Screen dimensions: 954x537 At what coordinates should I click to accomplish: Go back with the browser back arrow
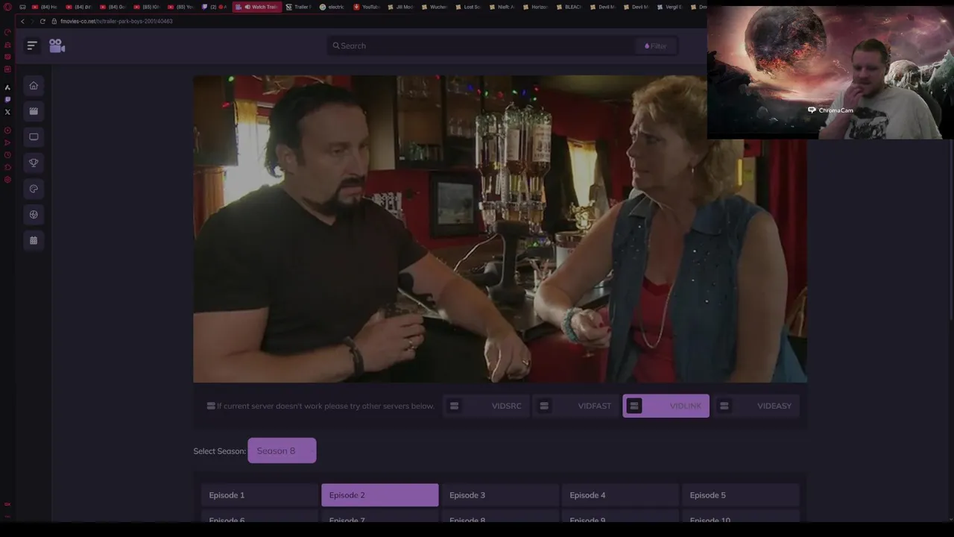[x=22, y=21]
